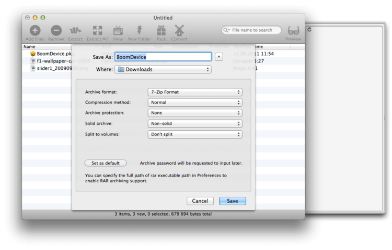Click the Save As filename field

[x=163, y=57]
